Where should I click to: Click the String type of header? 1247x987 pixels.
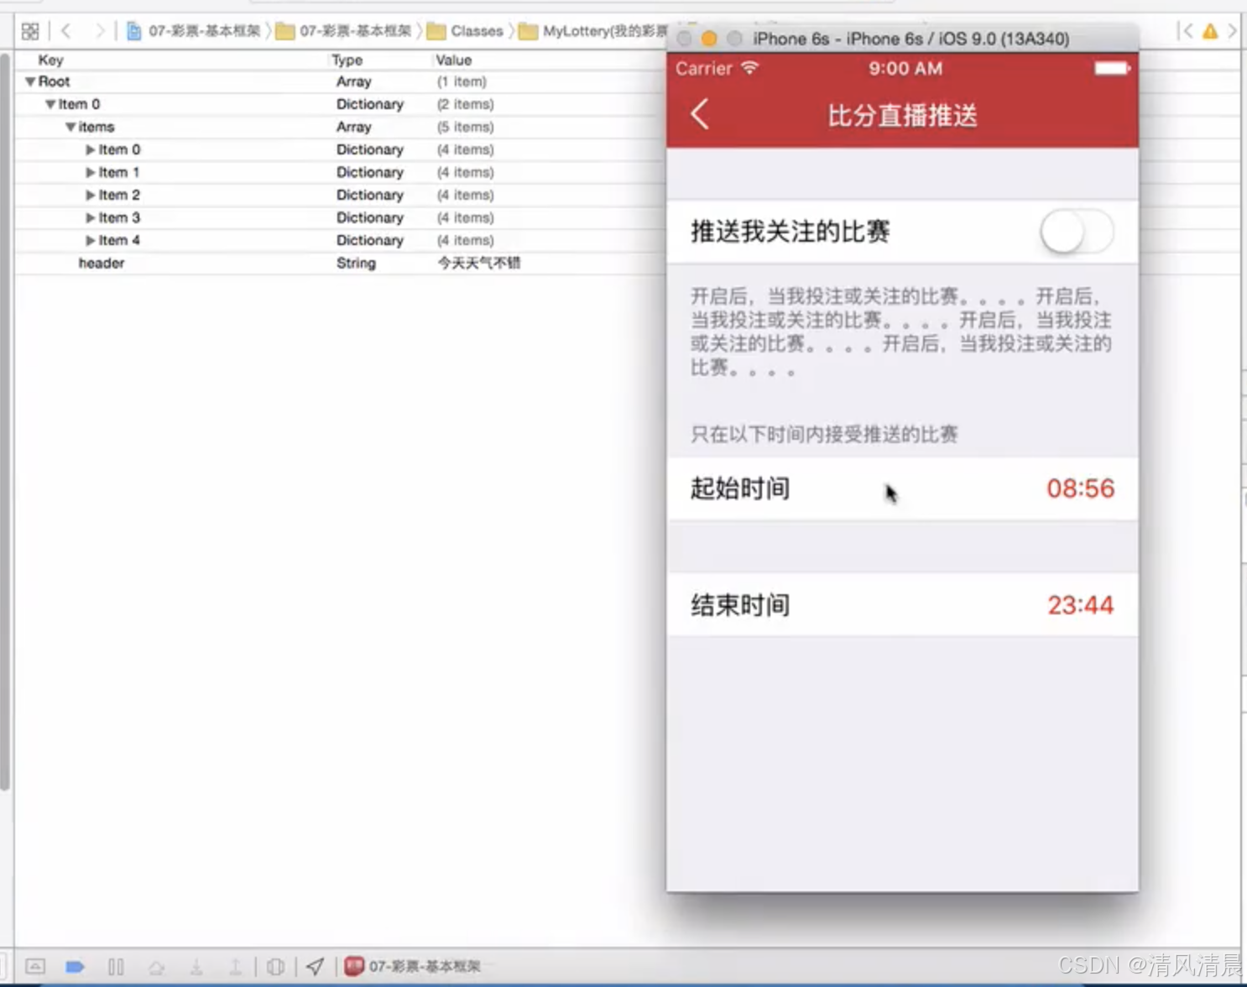pyautogui.click(x=356, y=263)
